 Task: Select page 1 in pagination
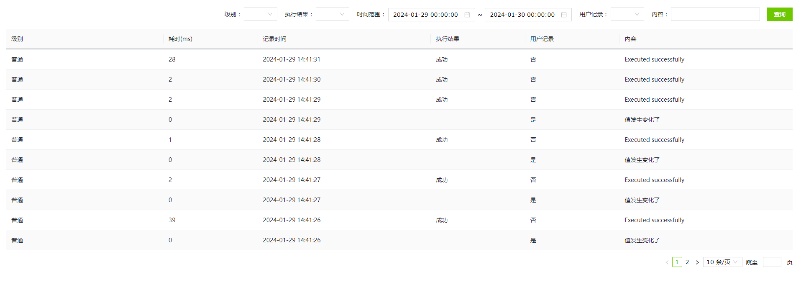coord(677,262)
